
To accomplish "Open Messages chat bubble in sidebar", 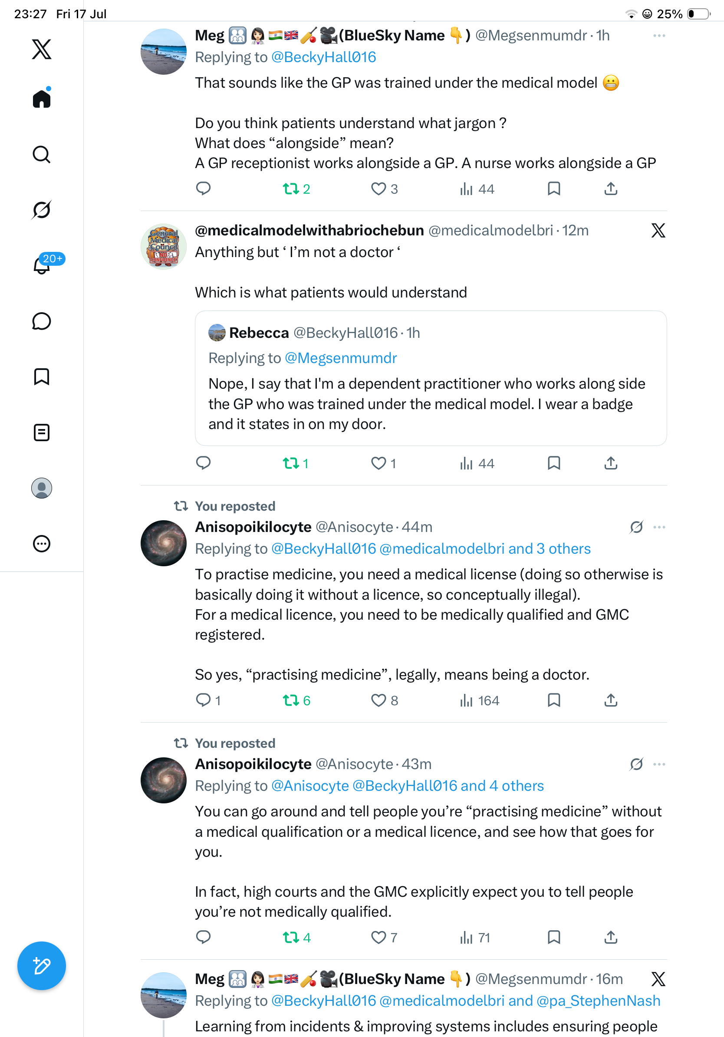I will 42,321.
